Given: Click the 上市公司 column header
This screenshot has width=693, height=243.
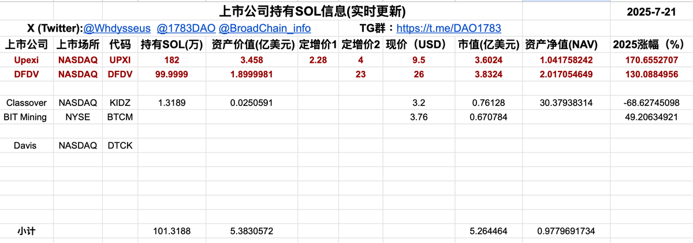Looking at the screenshot, I should tap(27, 44).
